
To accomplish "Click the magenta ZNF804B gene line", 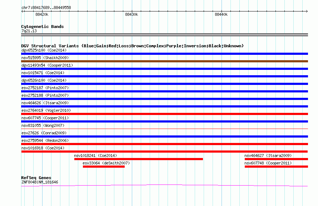I will tap(164, 185).
